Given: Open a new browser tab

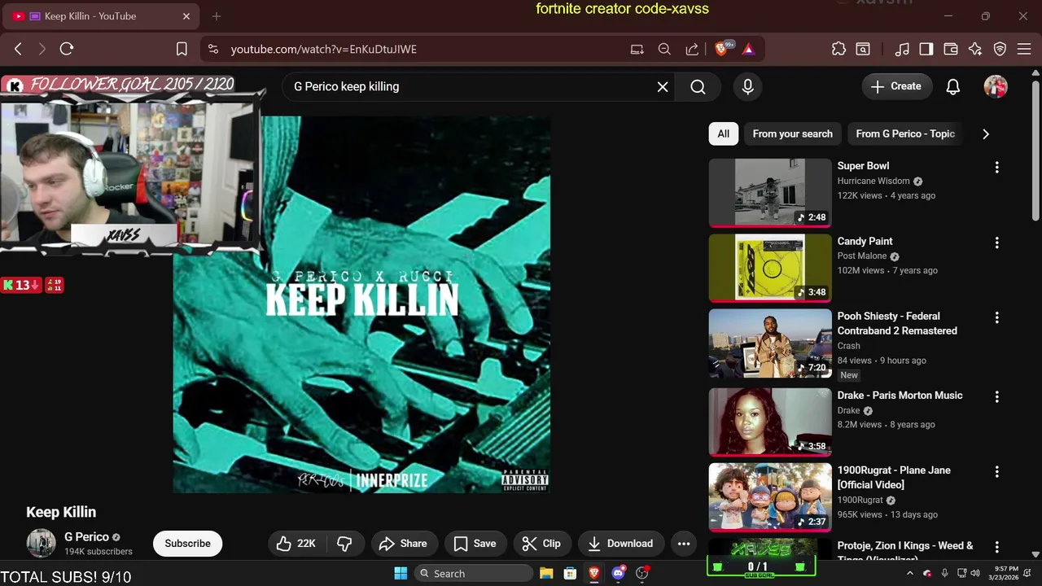Looking at the screenshot, I should point(217,16).
